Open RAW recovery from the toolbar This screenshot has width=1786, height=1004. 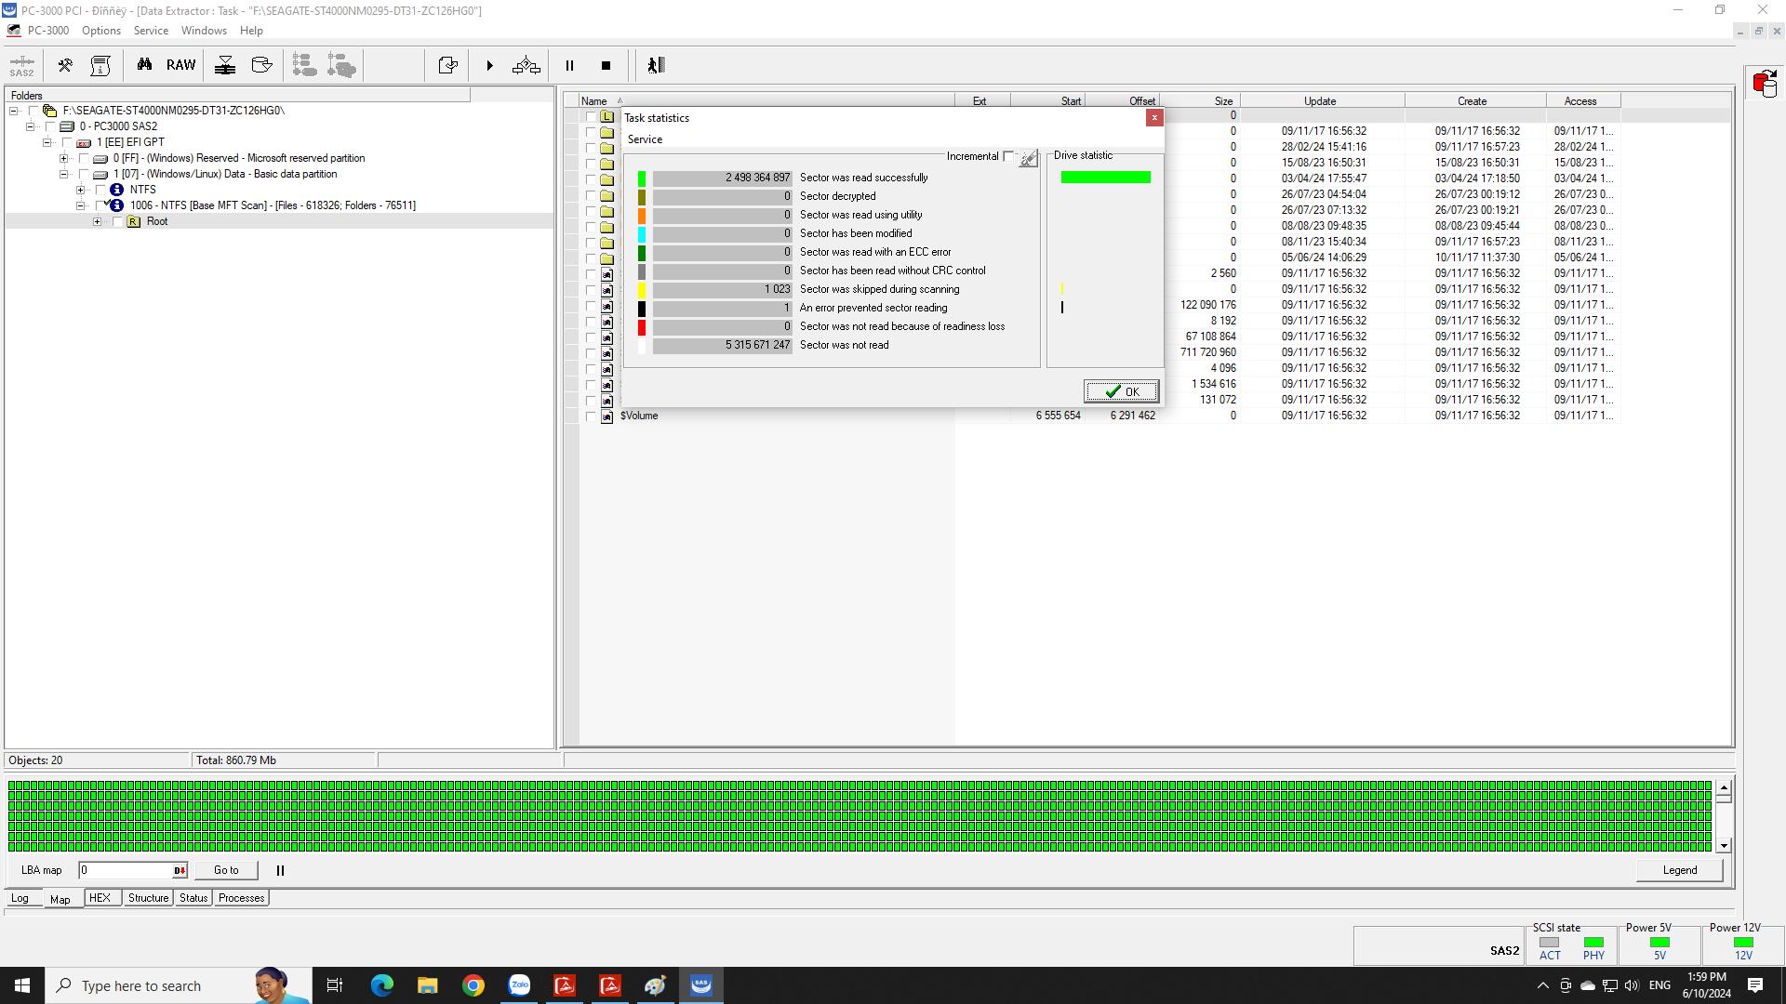tap(180, 65)
